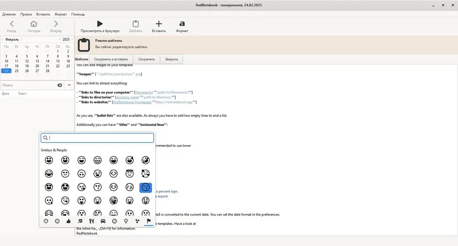
Task: Insert the face blowing a kiss emoji
Action: tap(81, 187)
